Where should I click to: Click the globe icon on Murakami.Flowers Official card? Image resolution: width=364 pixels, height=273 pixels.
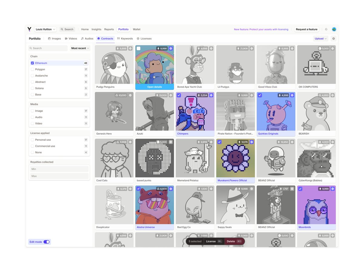251,142
